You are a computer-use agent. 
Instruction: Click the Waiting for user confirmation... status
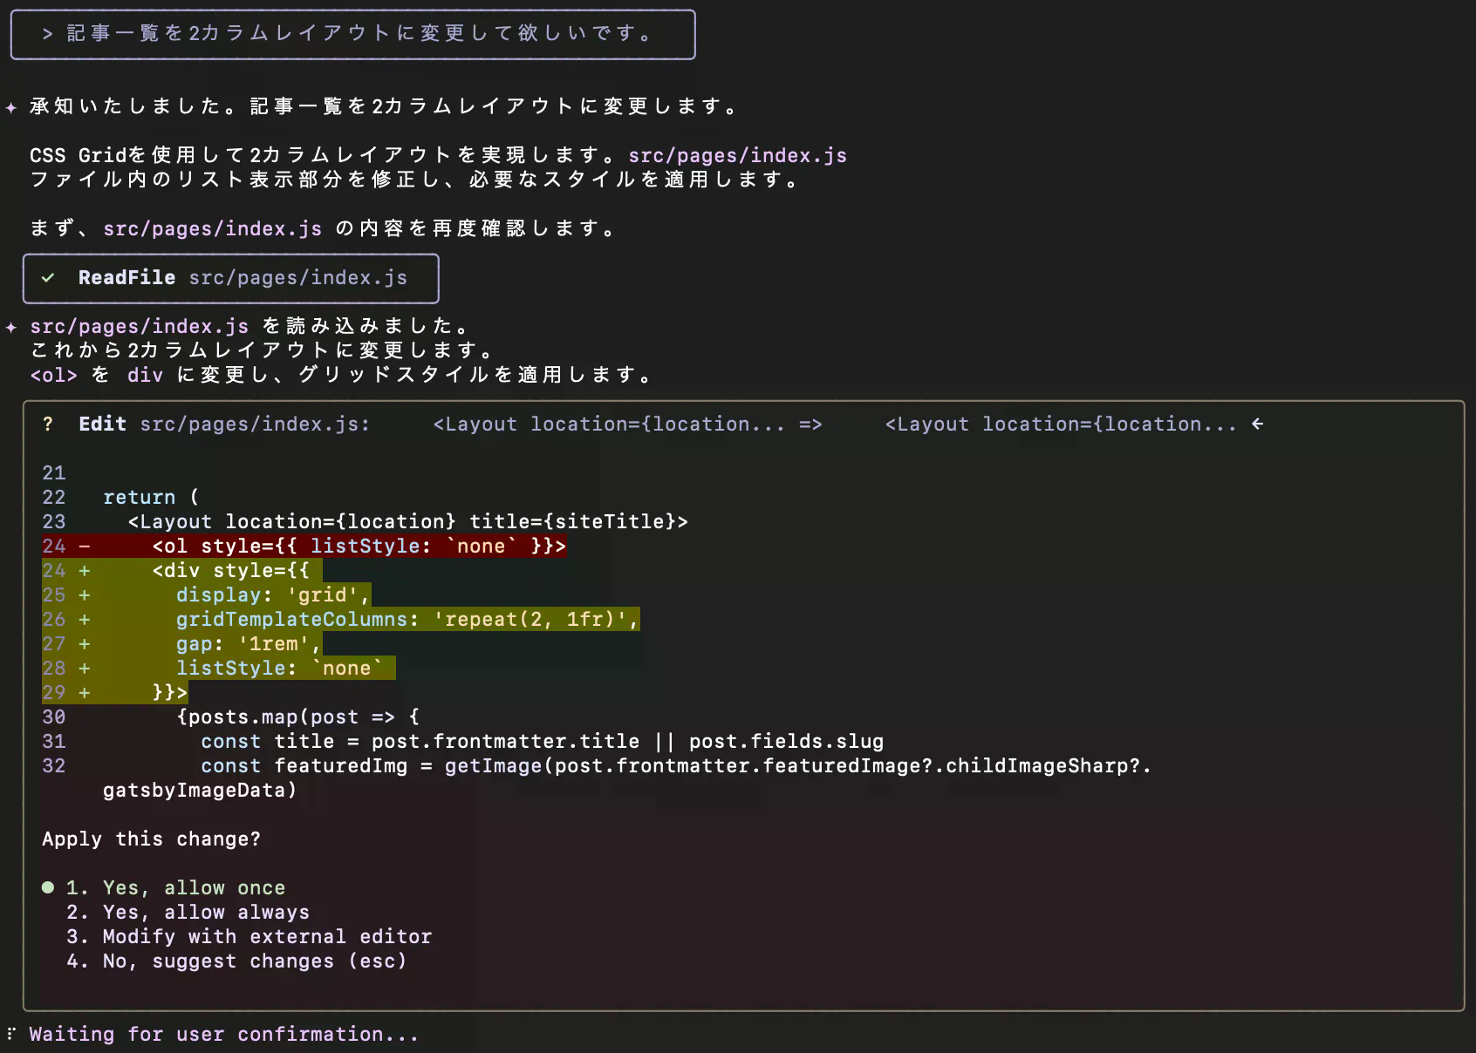[224, 1034]
